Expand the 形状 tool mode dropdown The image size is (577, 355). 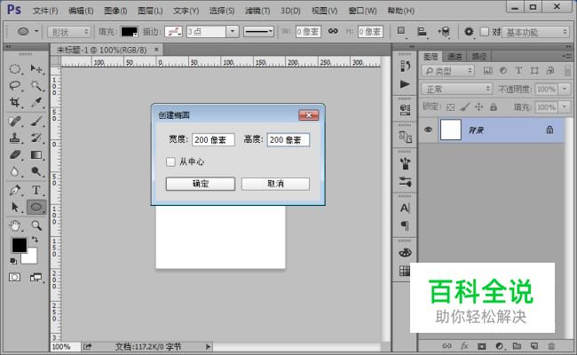point(71,31)
